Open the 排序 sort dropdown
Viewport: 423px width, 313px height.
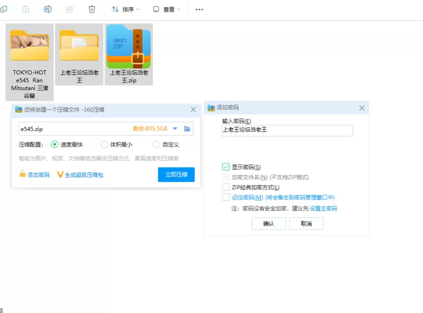pos(125,10)
